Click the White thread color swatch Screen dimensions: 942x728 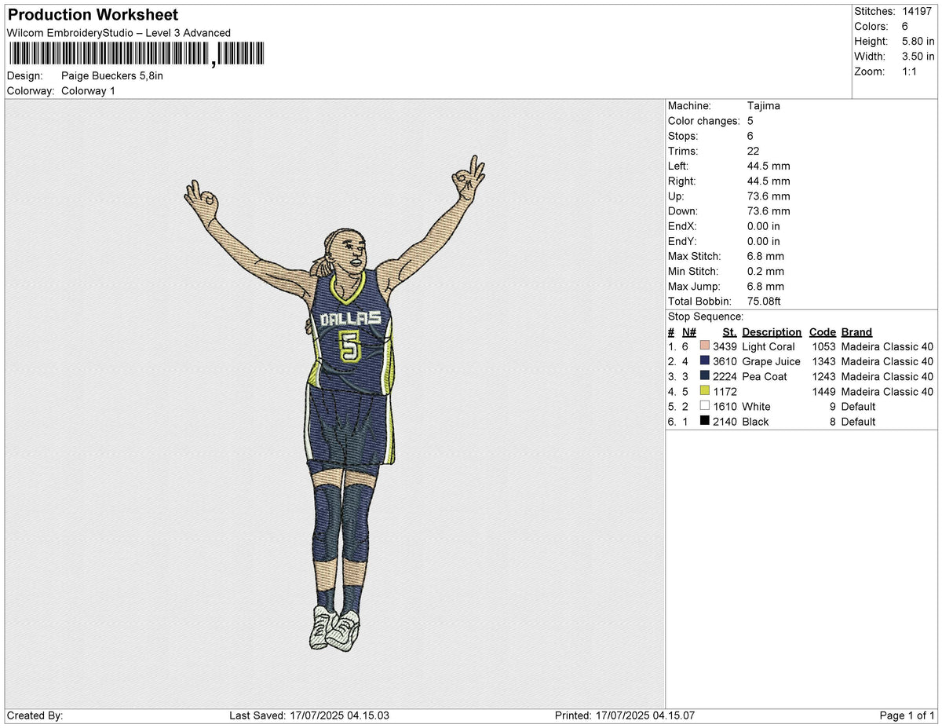pos(705,406)
